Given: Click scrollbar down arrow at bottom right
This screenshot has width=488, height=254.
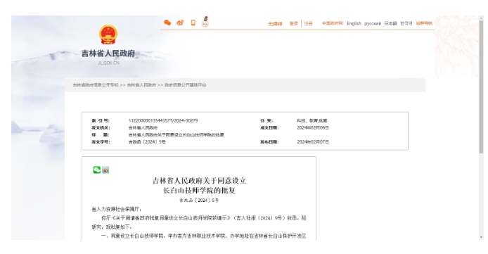Looking at the screenshot, I should click(x=482, y=237).
